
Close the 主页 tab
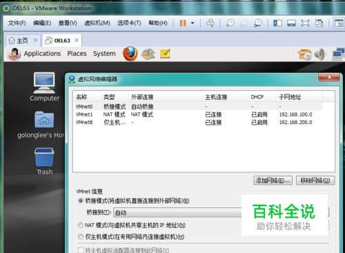pyautogui.click(x=35, y=40)
